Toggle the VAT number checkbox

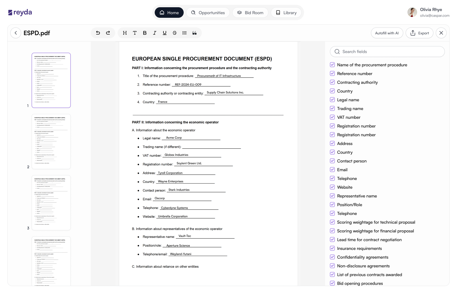[332, 117]
